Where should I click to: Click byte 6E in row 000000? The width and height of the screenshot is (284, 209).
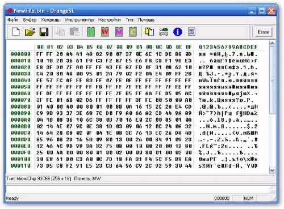click(149, 54)
